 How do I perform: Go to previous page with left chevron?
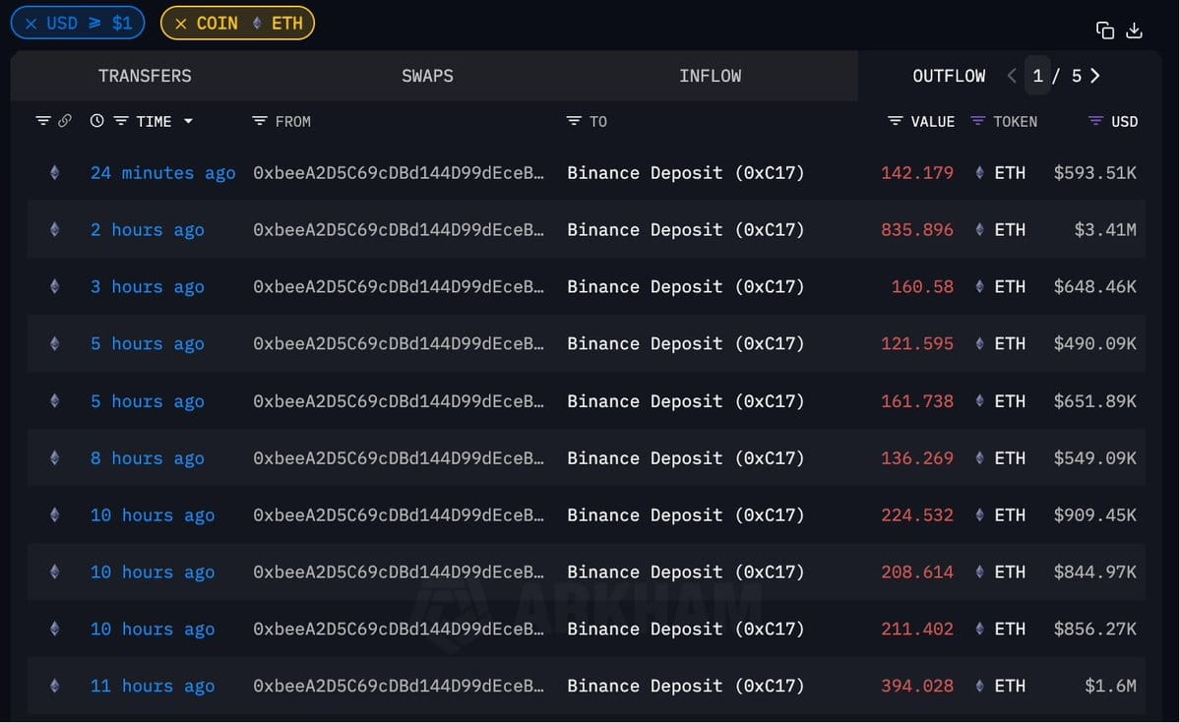point(1012,76)
